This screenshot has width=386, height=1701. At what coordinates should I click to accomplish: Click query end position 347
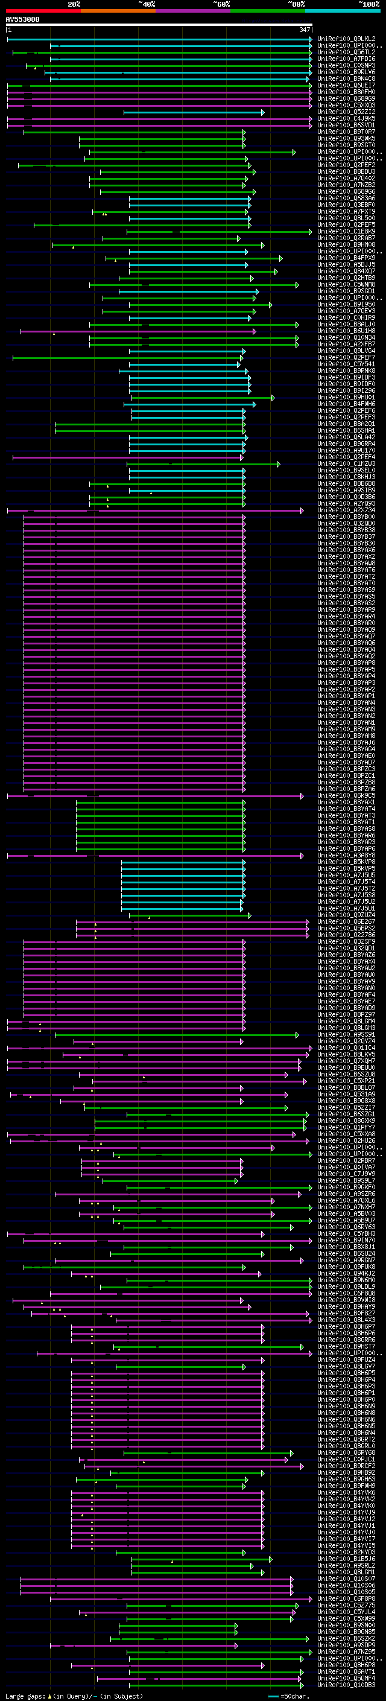tap(305, 30)
